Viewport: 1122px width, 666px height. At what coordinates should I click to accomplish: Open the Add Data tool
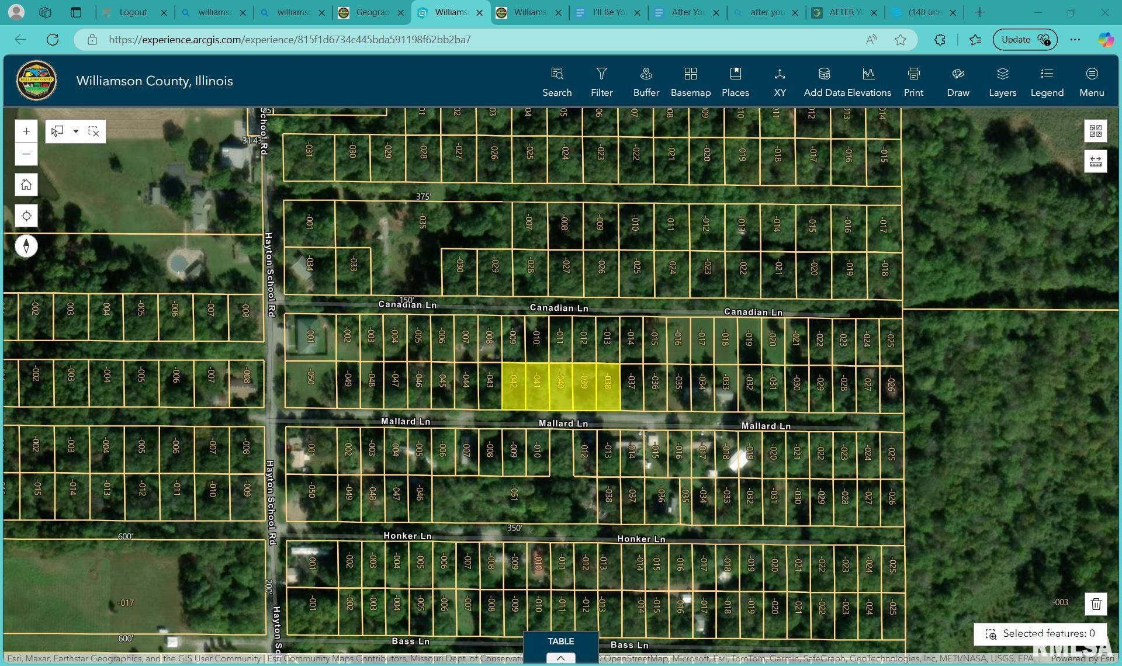pyautogui.click(x=824, y=82)
